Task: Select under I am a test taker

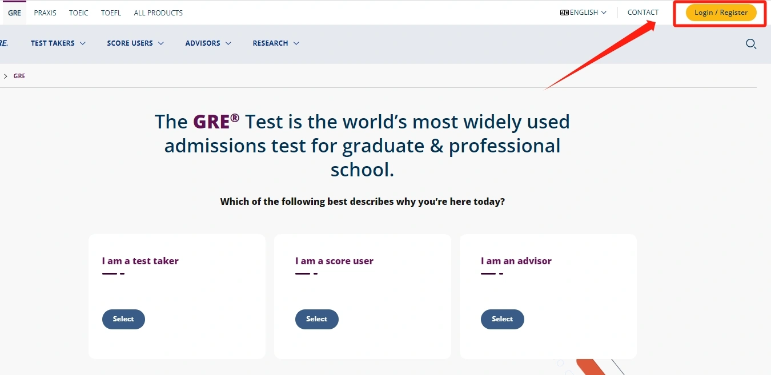Action: coord(123,319)
